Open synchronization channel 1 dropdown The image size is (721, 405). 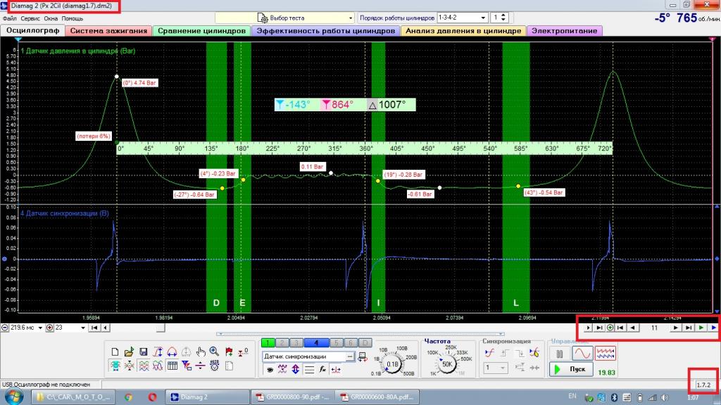(x=495, y=368)
